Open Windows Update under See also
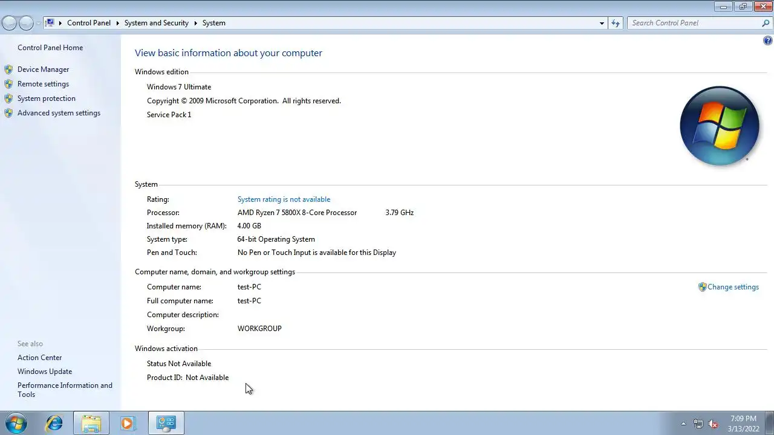774x435 pixels. pos(45,372)
